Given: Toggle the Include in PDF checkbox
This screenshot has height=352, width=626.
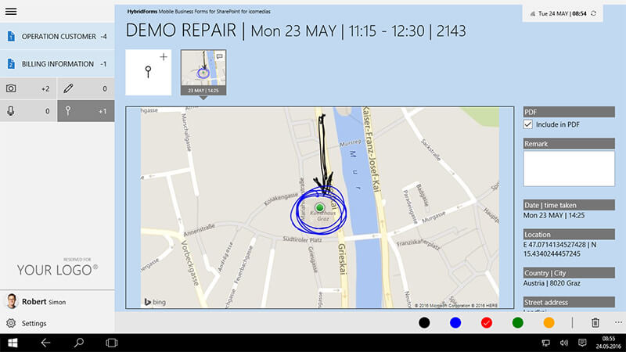Looking at the screenshot, I should click(x=527, y=124).
